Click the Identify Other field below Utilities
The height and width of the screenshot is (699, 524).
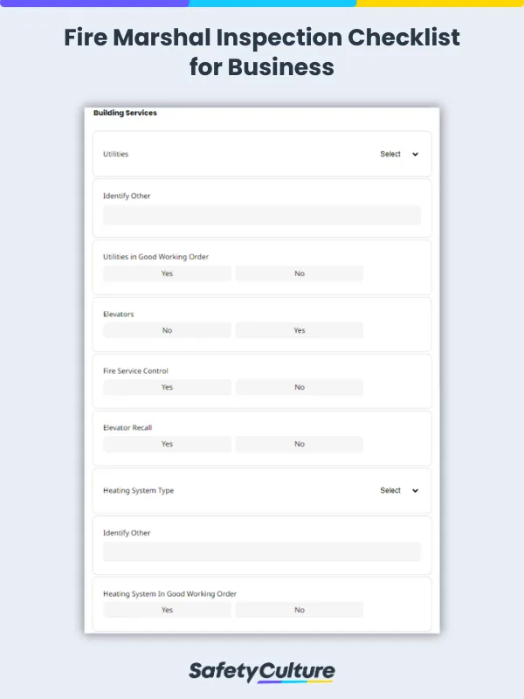[x=261, y=215]
